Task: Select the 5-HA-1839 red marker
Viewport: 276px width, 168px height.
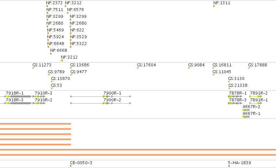Action: pyautogui.click(x=229, y=166)
